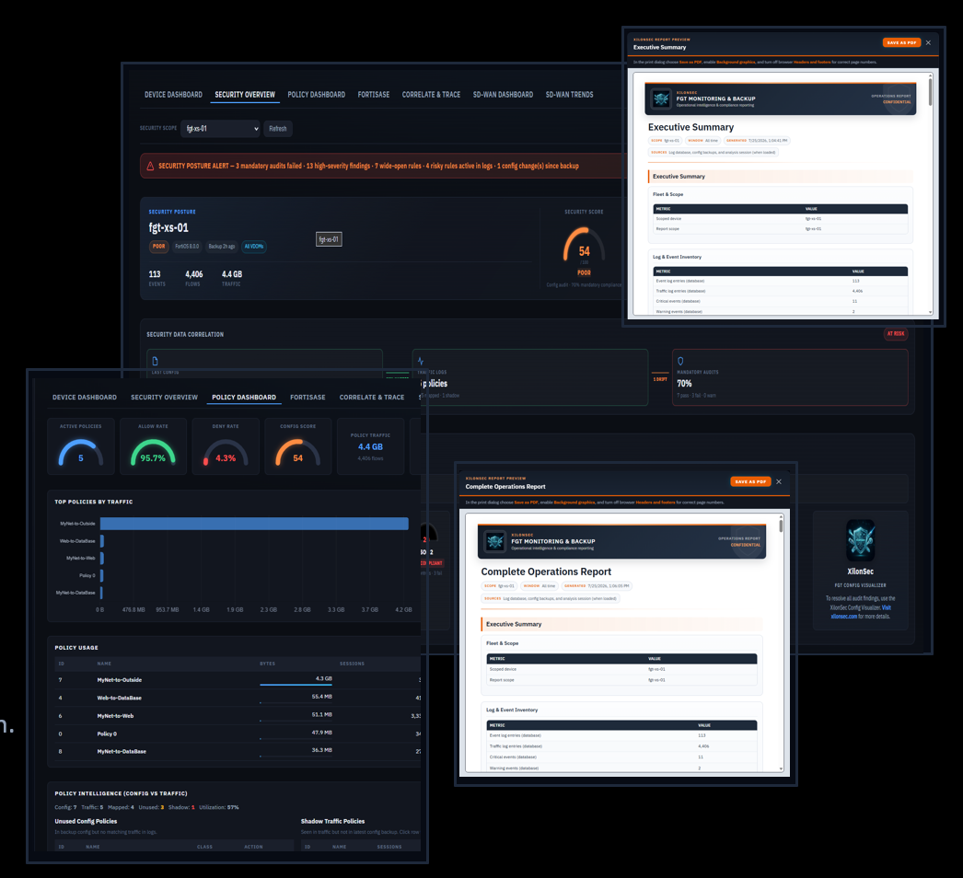Click the Last Config document icon
Image resolution: width=963 pixels, height=878 pixels.
(156, 361)
